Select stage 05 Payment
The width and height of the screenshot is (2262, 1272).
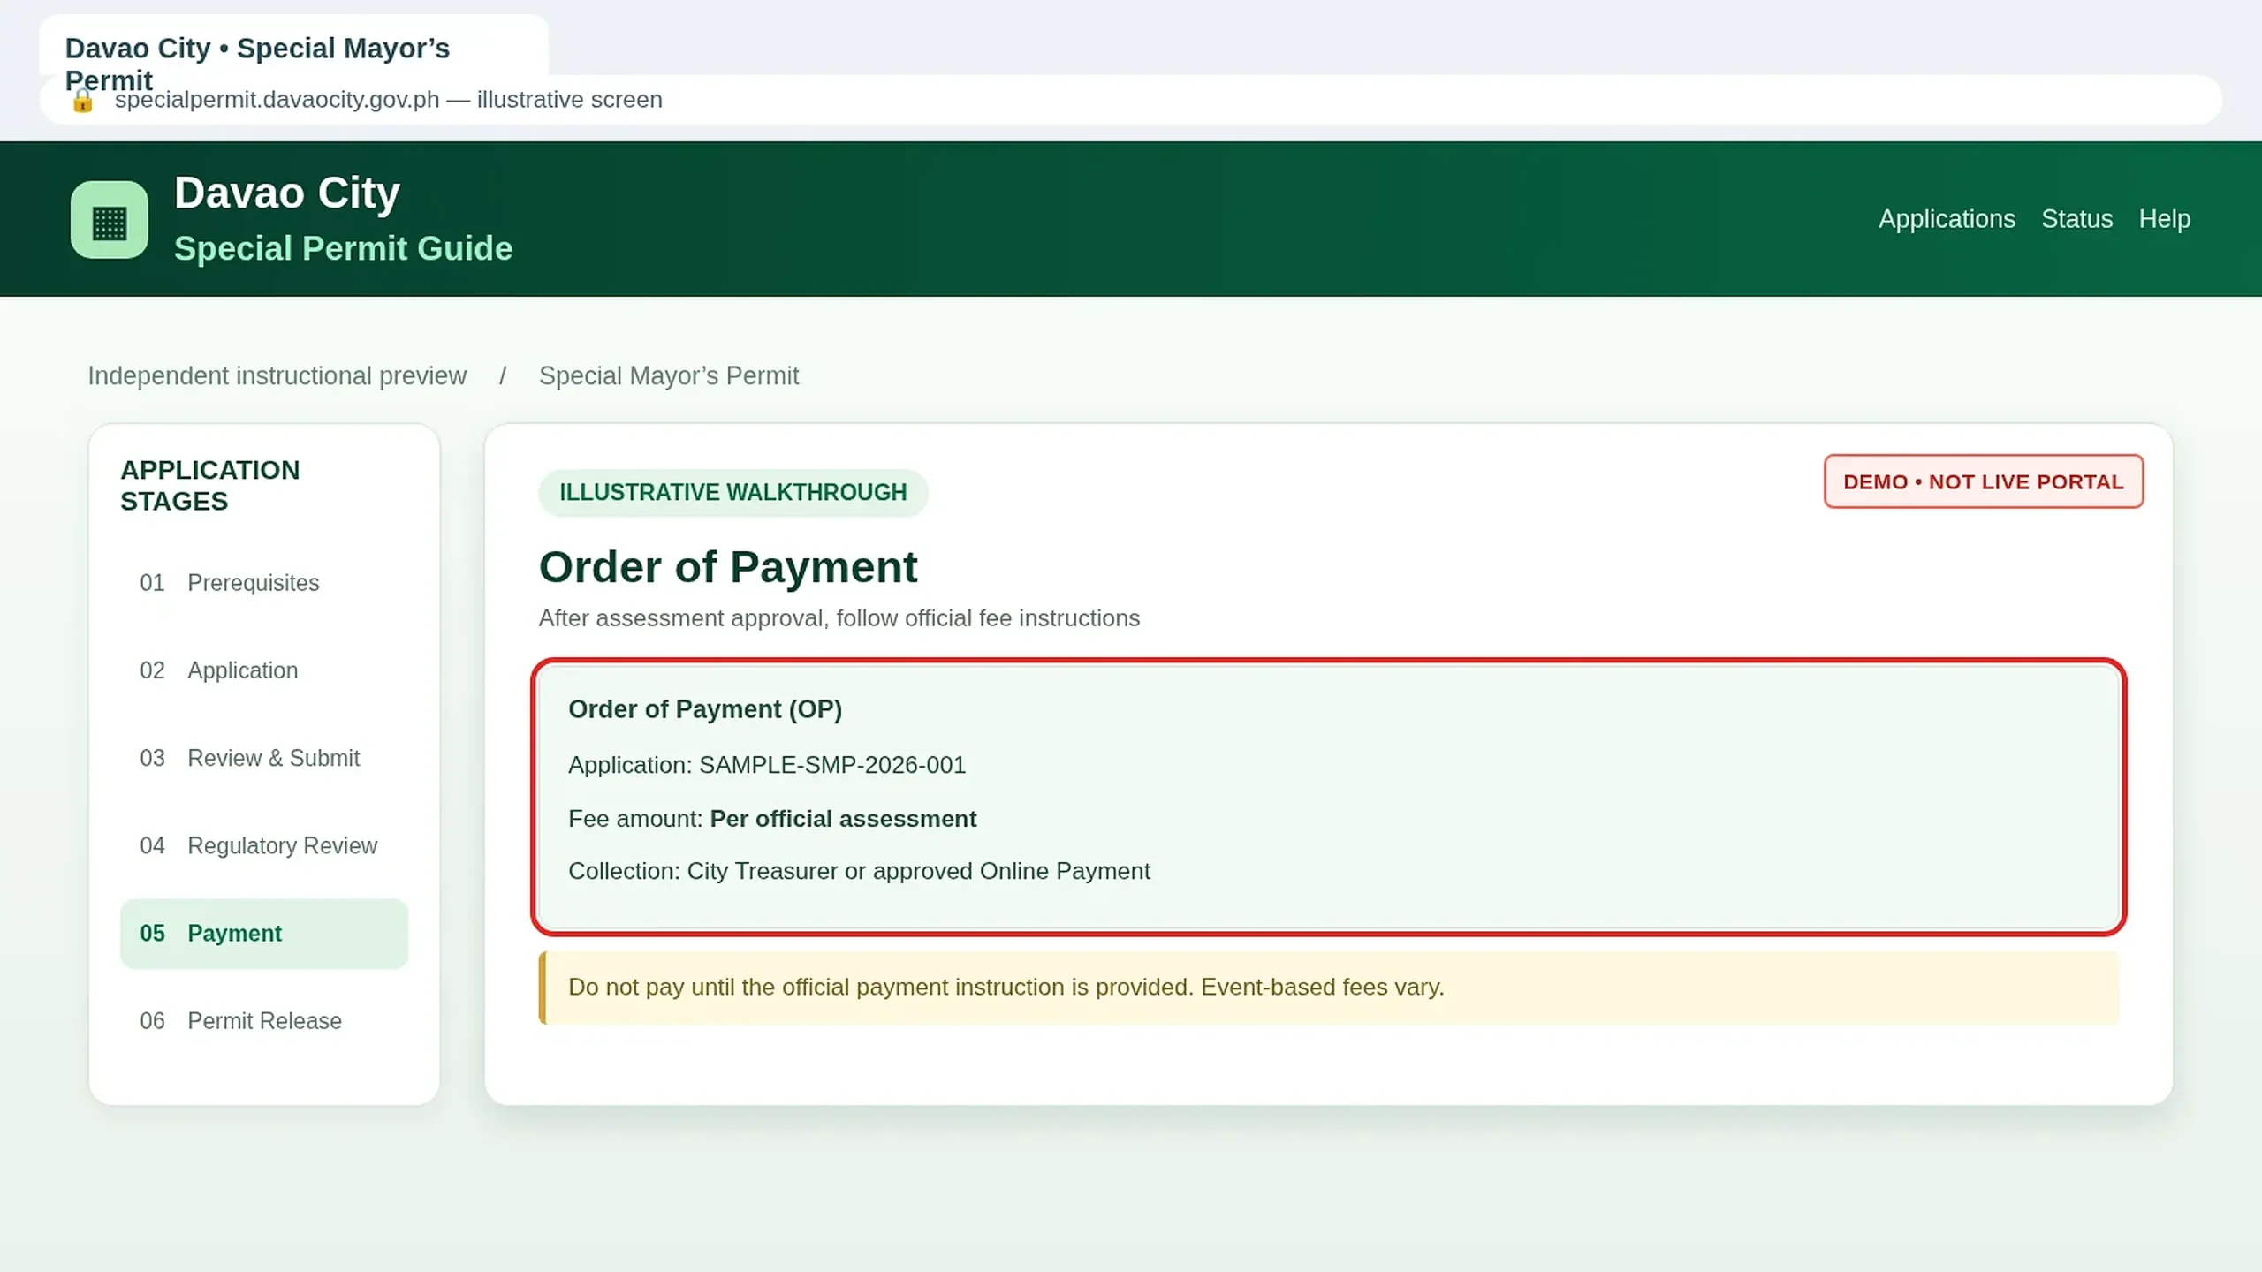click(x=264, y=934)
